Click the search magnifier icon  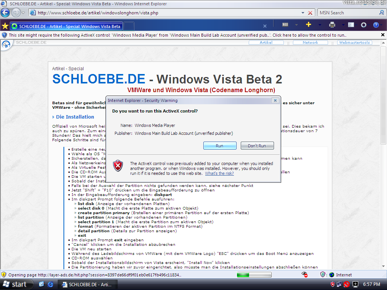pos(382,12)
